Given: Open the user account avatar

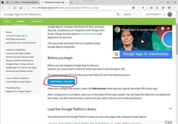Looking at the screenshot, I should tap(170, 14).
